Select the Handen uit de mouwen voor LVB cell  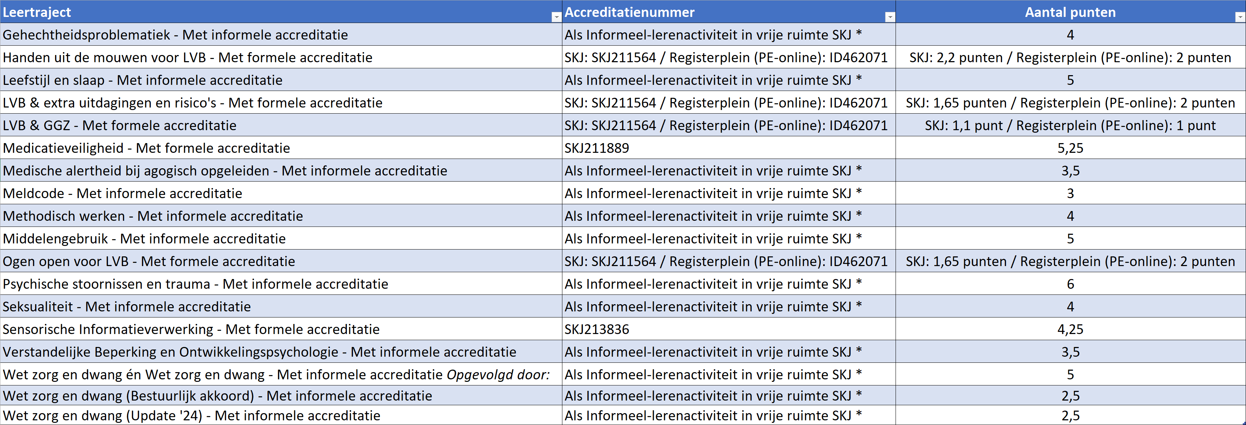(281, 58)
